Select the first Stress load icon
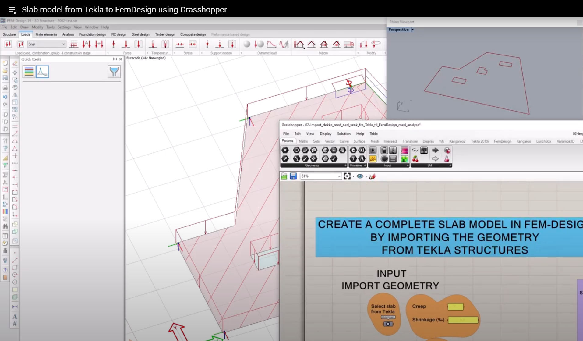583x341 pixels. 180,44
